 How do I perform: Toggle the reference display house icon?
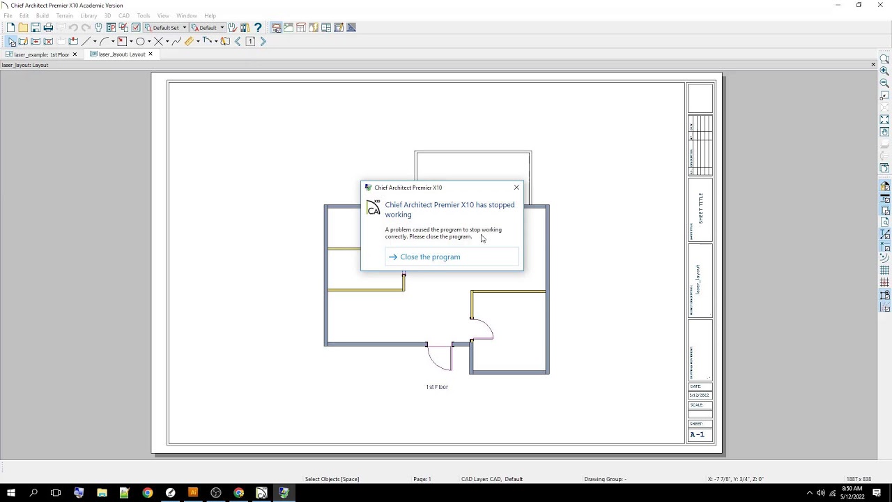(x=884, y=186)
